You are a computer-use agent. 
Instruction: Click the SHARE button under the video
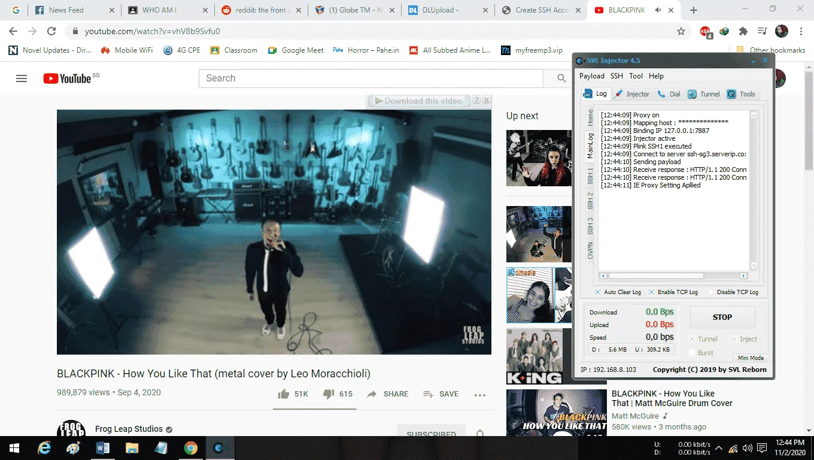387,394
